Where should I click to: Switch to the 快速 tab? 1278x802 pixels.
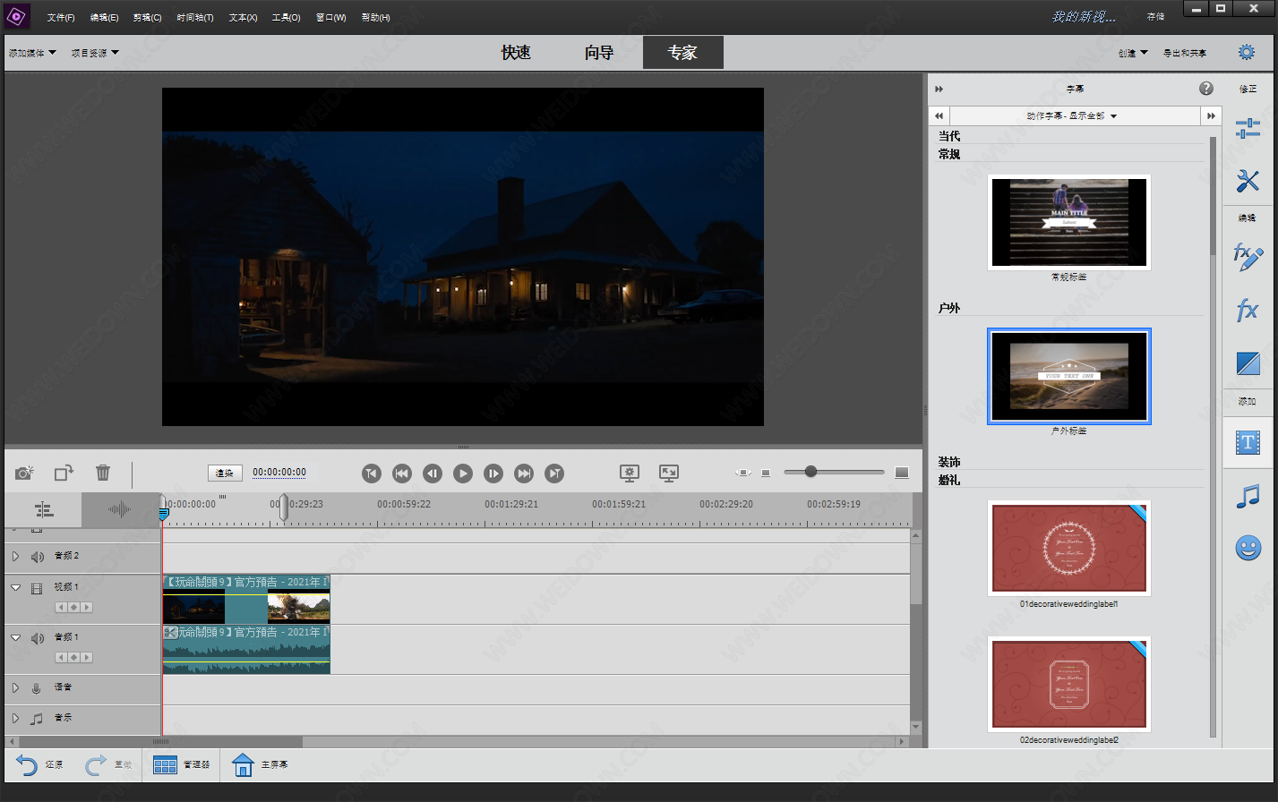[x=516, y=53]
